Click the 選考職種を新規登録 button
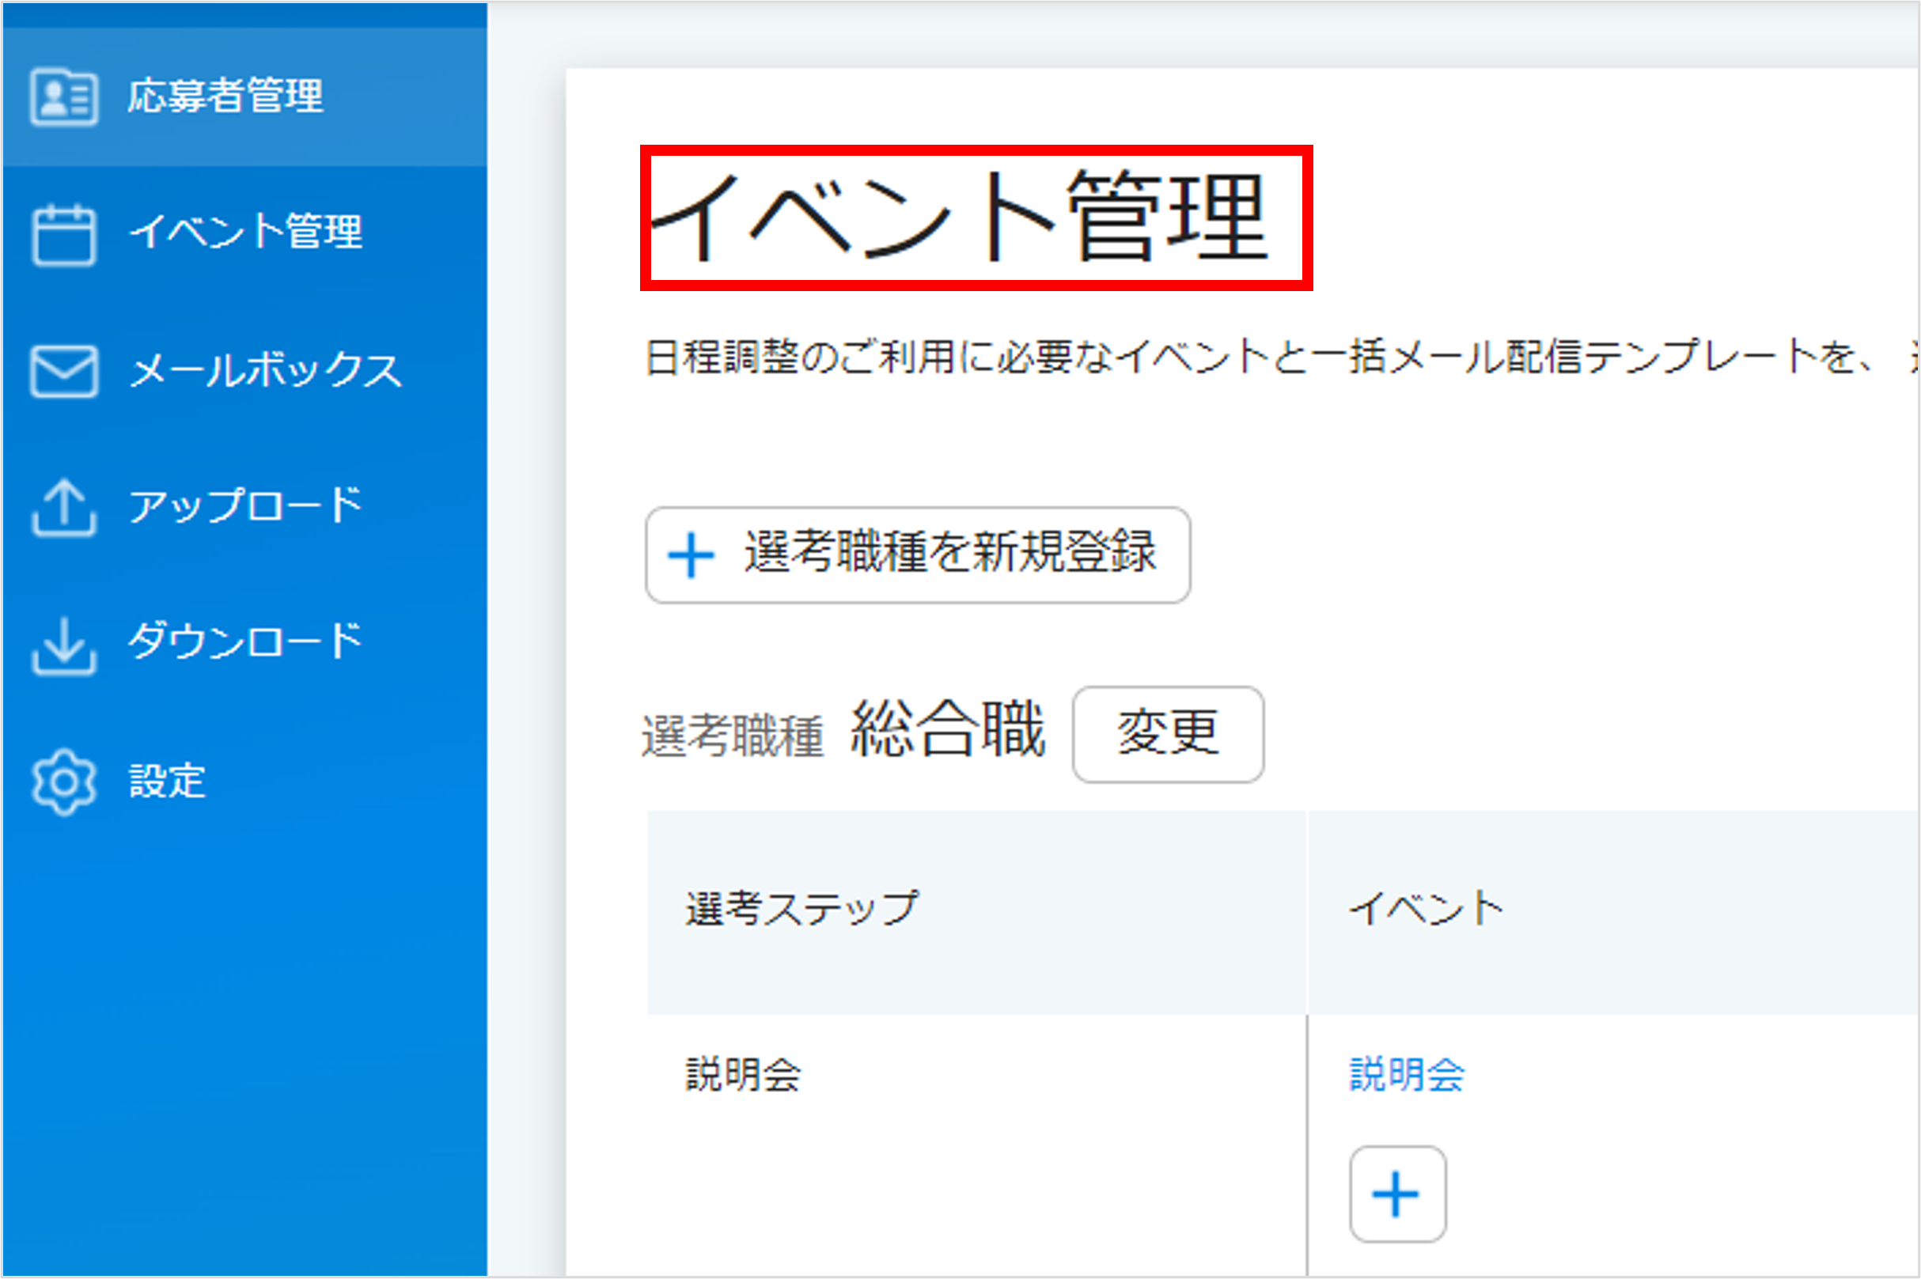Screen dimensions: 1921x1279 pyautogui.click(x=918, y=554)
